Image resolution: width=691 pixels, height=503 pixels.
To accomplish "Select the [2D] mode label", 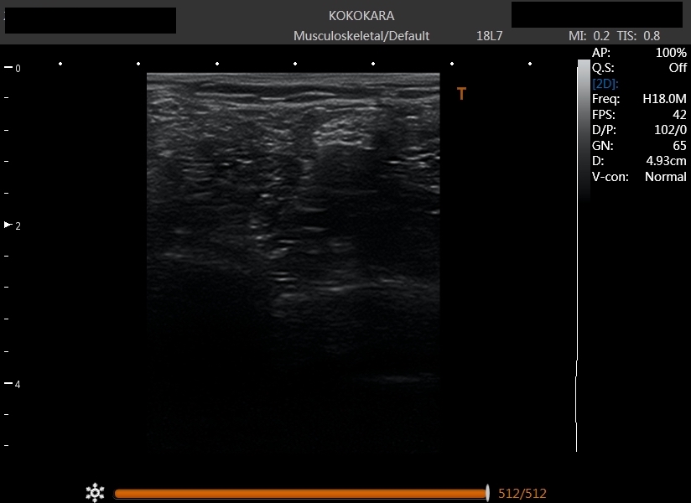I will point(605,84).
